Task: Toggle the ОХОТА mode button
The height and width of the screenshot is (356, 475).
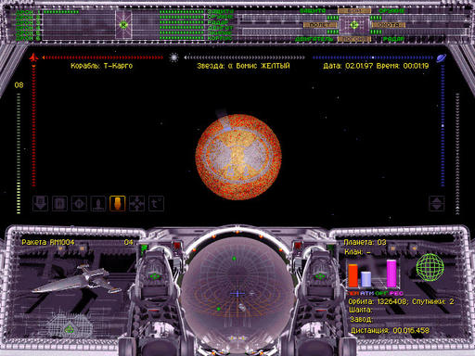Action: coord(389,25)
